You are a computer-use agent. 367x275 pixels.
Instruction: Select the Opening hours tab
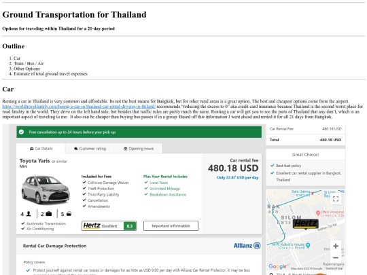[139, 149]
